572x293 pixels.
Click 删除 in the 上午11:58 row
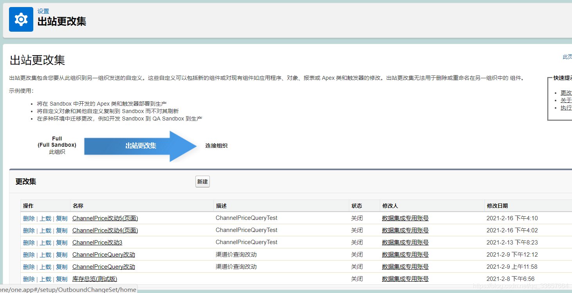pyautogui.click(x=29, y=267)
